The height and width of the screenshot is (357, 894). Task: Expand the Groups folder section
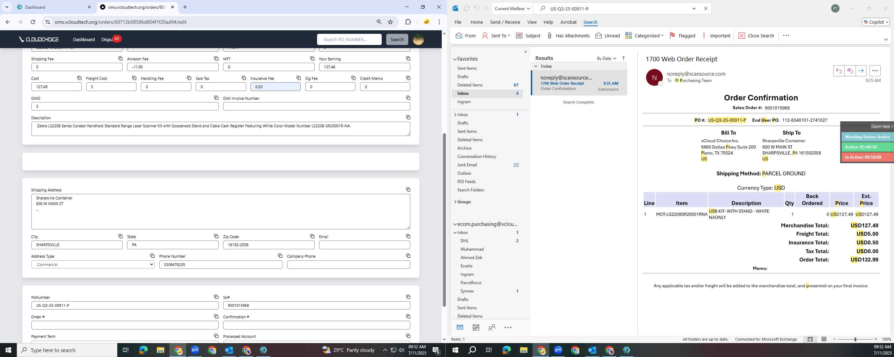[x=455, y=202]
